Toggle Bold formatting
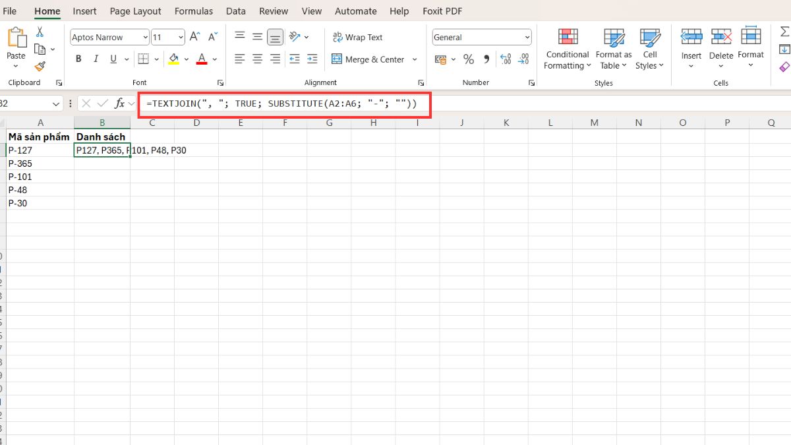This screenshot has width=791, height=445. [x=78, y=59]
